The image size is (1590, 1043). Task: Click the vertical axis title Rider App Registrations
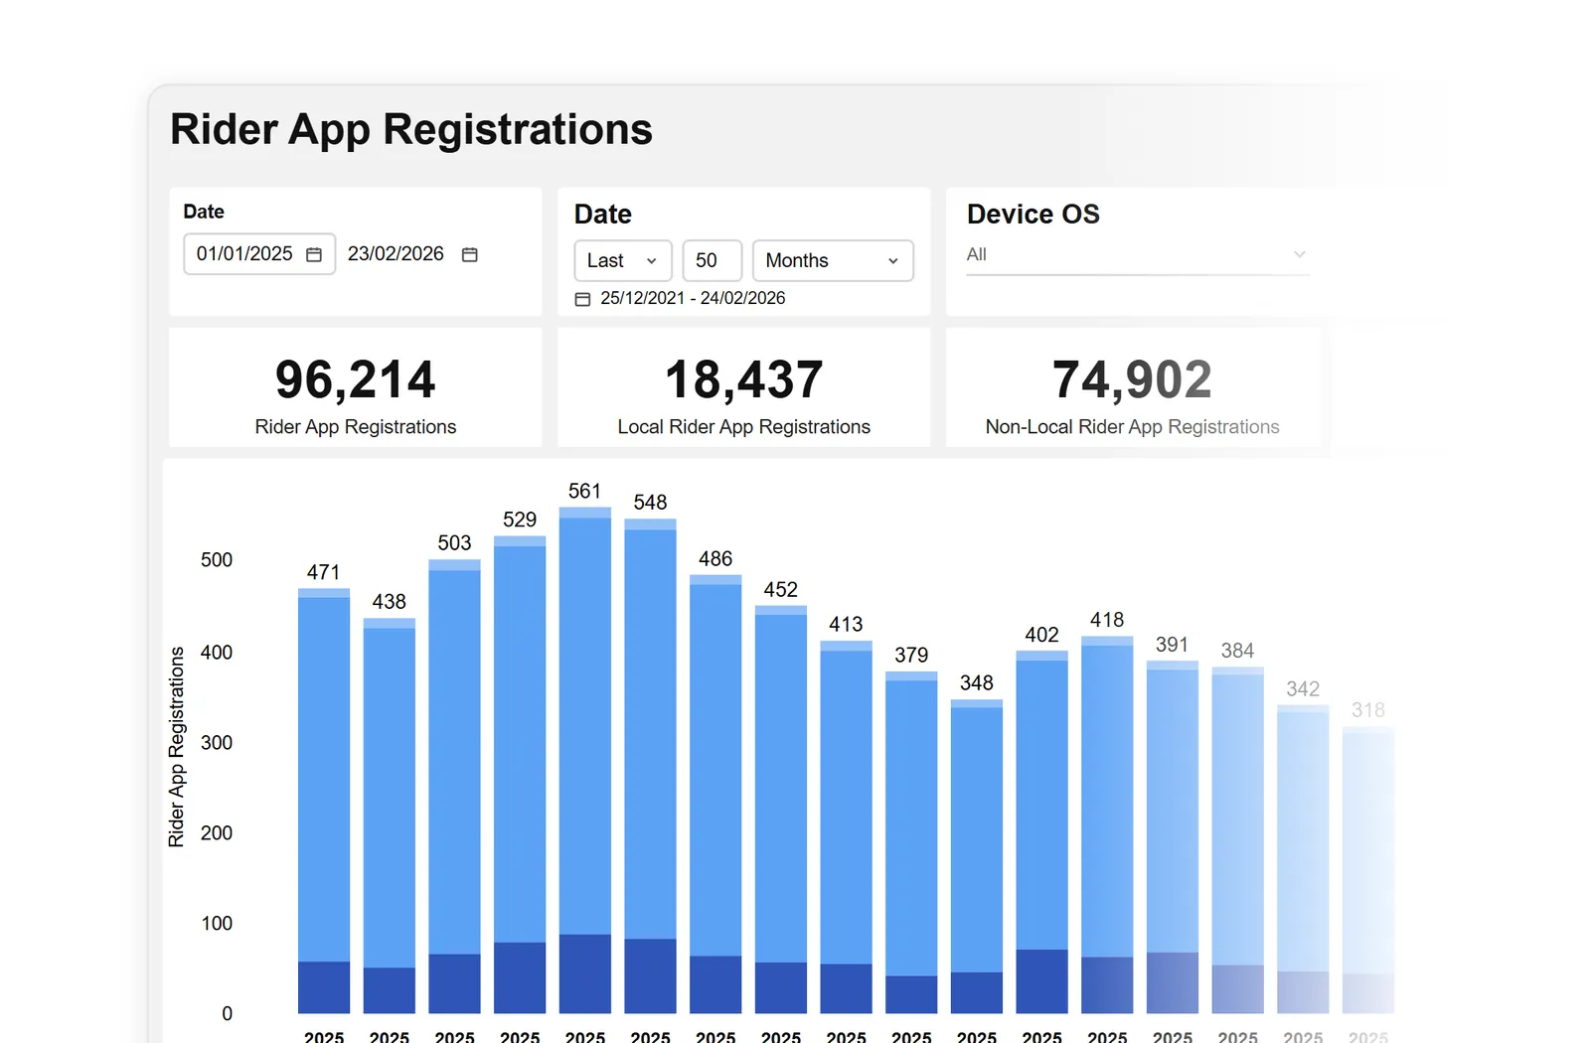[177, 747]
